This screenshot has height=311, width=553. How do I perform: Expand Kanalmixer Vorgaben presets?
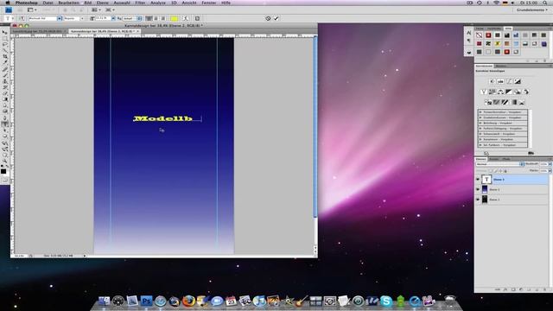[480, 139]
